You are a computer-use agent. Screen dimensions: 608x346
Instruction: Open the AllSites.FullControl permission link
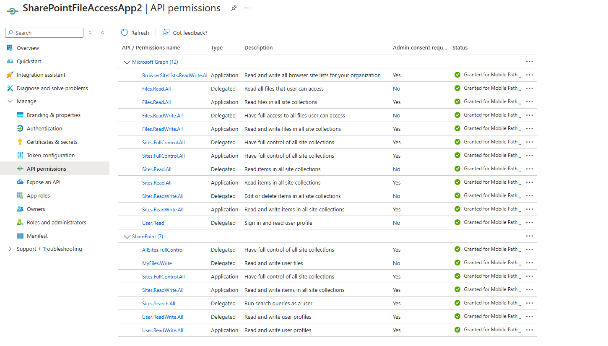163,250
